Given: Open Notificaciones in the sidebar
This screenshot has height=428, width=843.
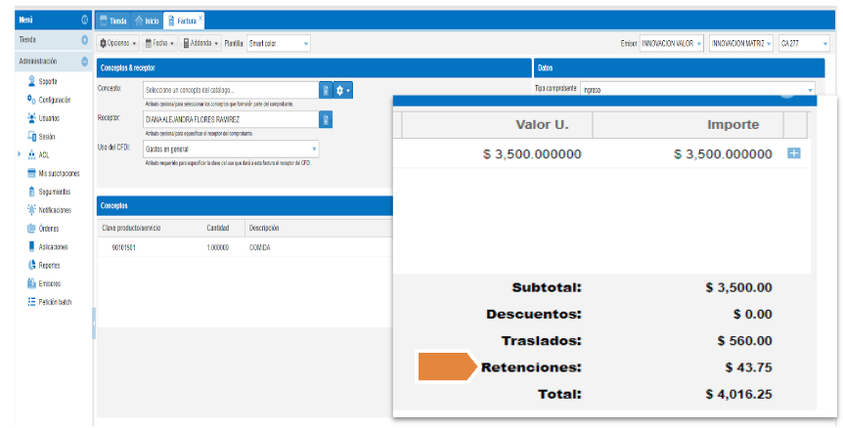Looking at the screenshot, I should (x=54, y=210).
